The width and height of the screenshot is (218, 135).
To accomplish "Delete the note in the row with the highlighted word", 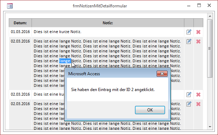I will 198,41.
